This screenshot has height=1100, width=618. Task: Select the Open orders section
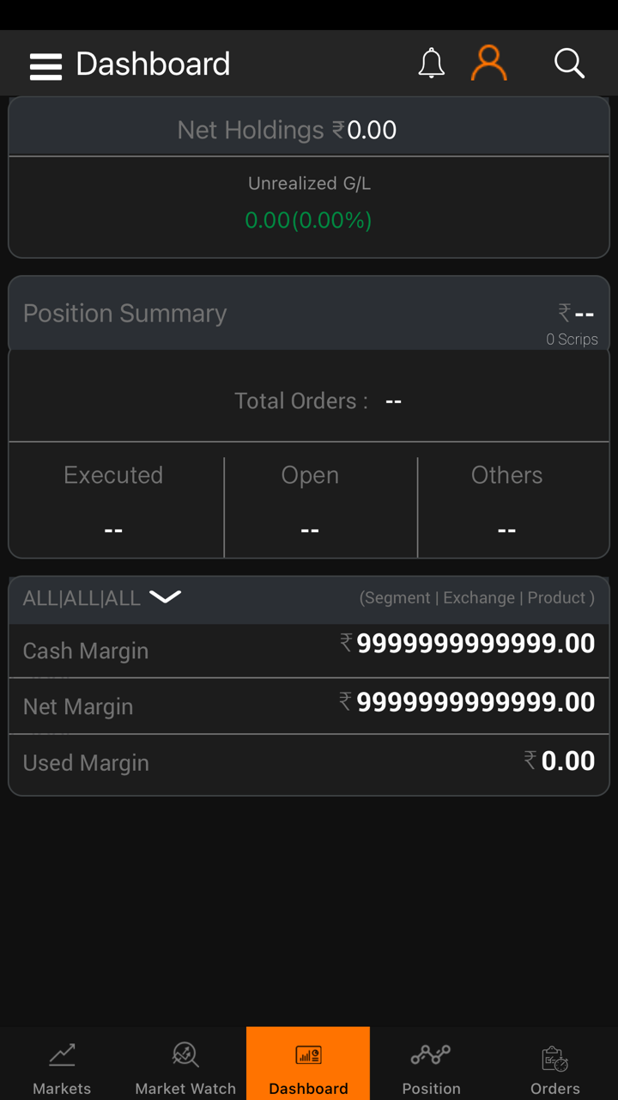pyautogui.click(x=310, y=503)
